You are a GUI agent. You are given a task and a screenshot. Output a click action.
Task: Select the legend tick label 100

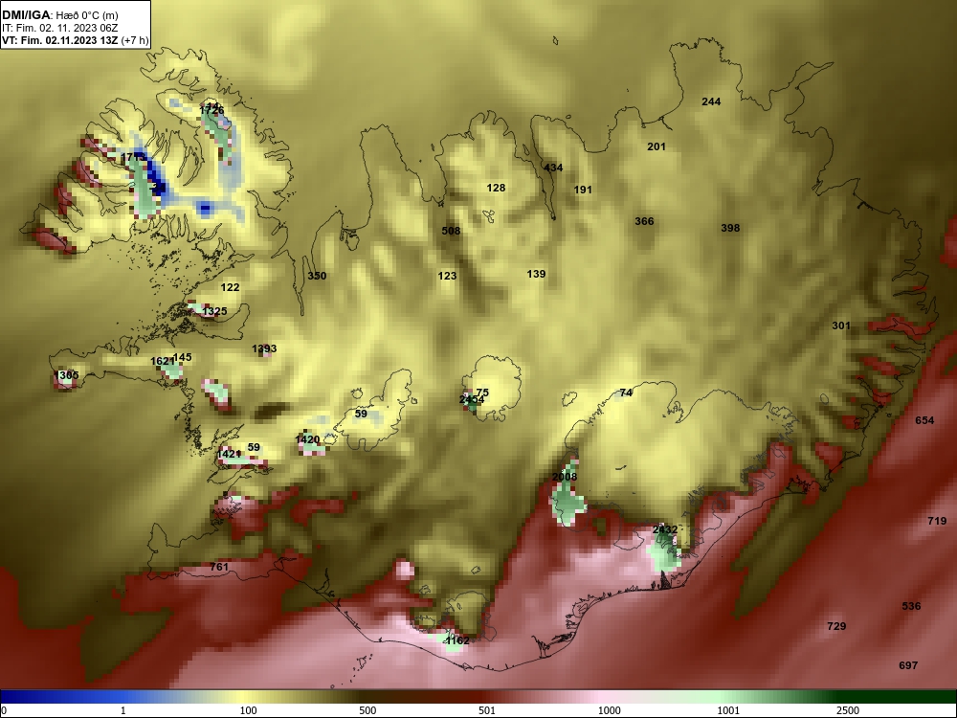pos(248,710)
